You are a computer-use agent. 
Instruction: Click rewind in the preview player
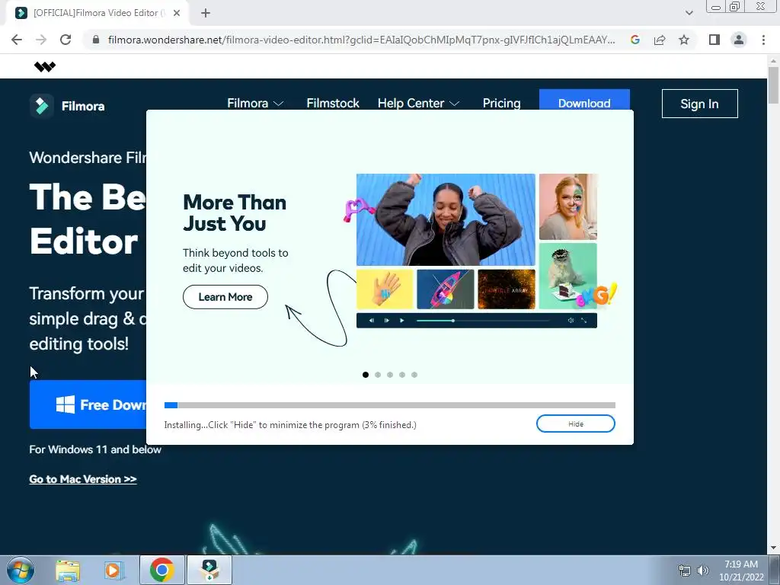(x=372, y=321)
